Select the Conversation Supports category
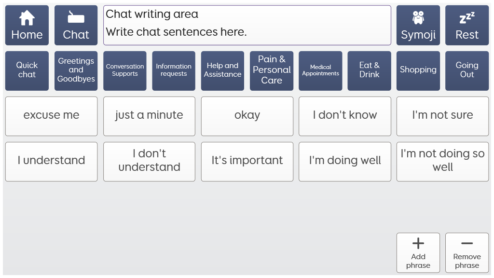The image size is (494, 278). point(125,70)
